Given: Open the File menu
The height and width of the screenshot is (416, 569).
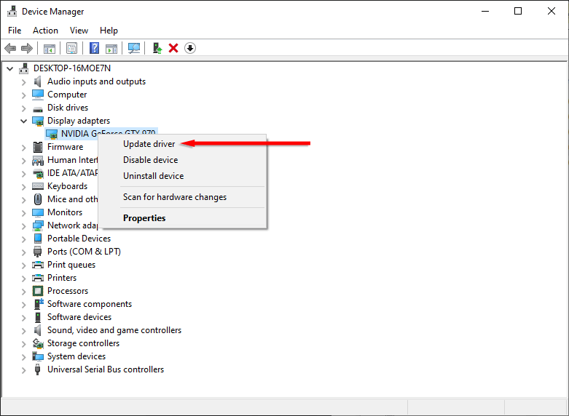Looking at the screenshot, I should tap(15, 31).
